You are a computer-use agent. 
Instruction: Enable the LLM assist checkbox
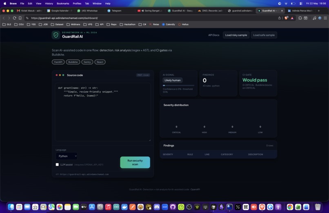click(57, 165)
